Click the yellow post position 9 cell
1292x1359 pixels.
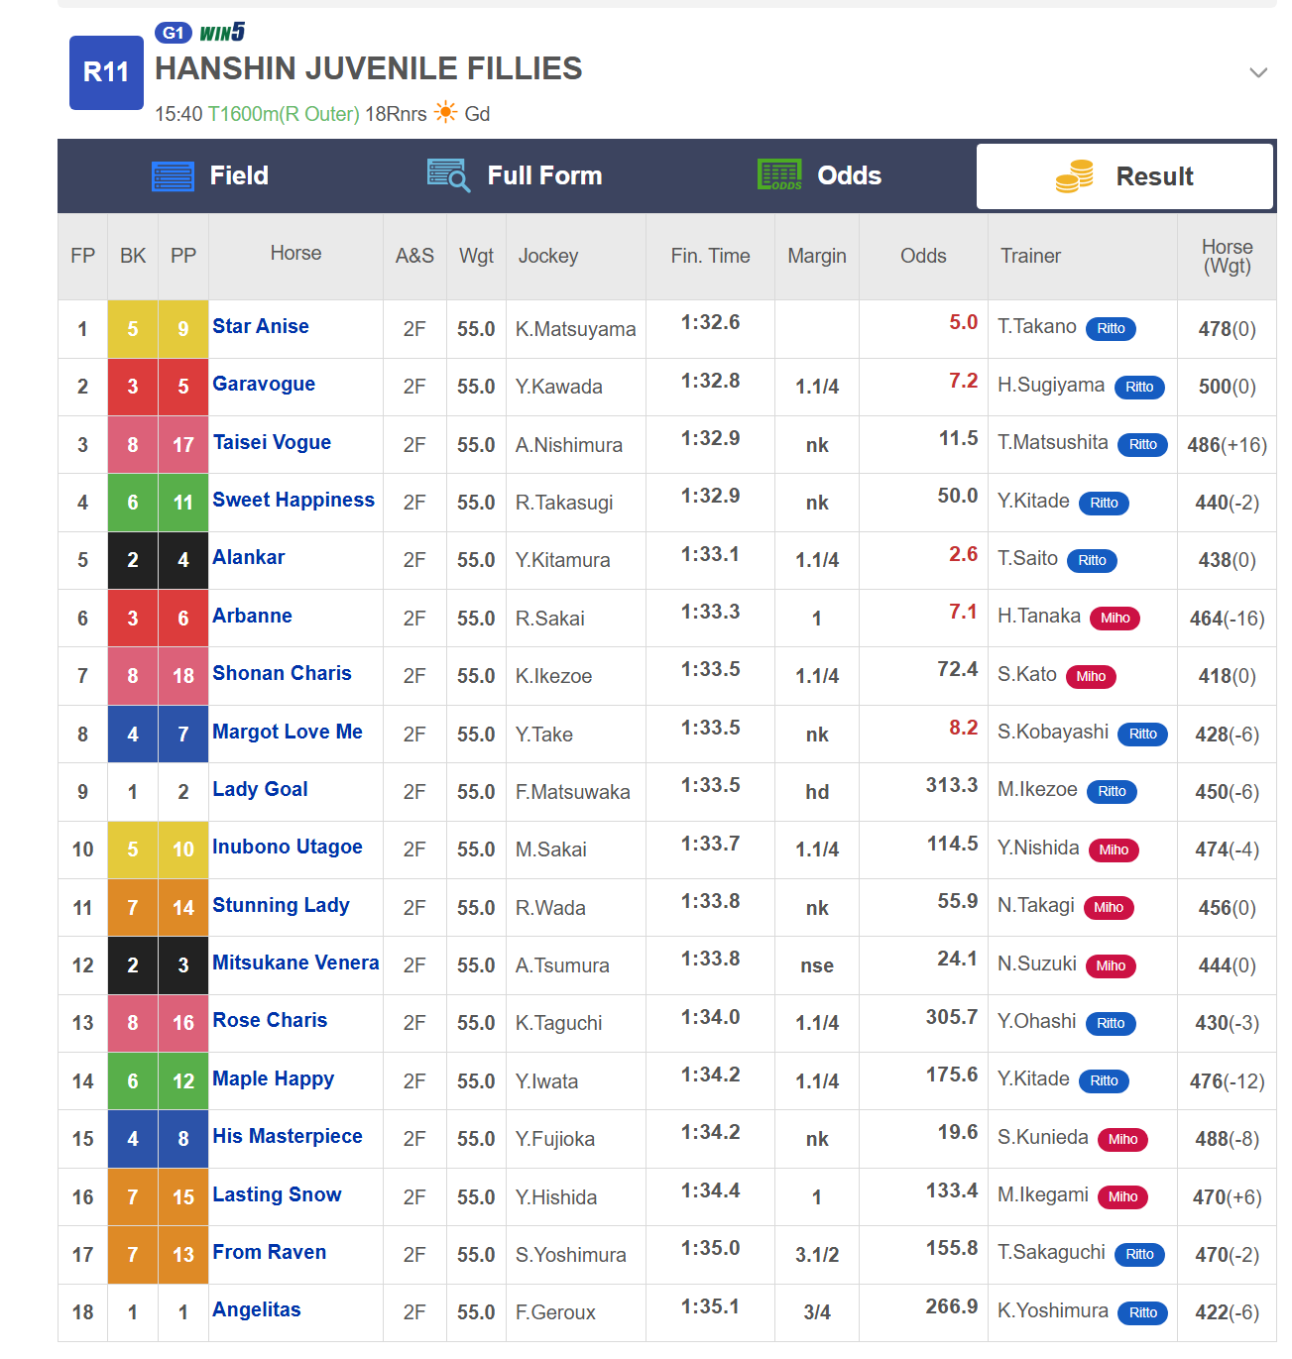183,329
